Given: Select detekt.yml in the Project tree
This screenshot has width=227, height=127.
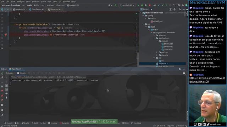Looking at the screenshot, I should (x=156, y=21).
